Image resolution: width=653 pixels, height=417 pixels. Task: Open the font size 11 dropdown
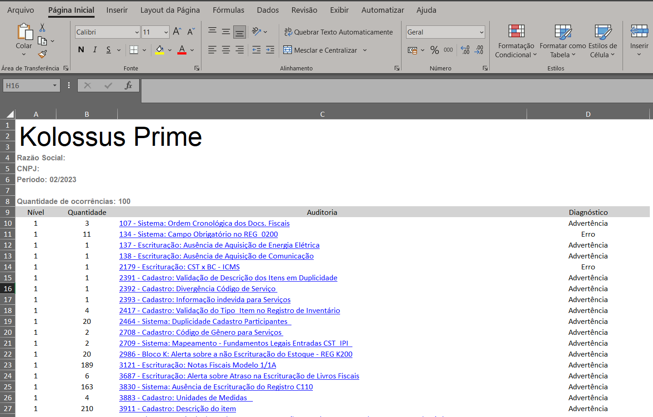pos(166,32)
